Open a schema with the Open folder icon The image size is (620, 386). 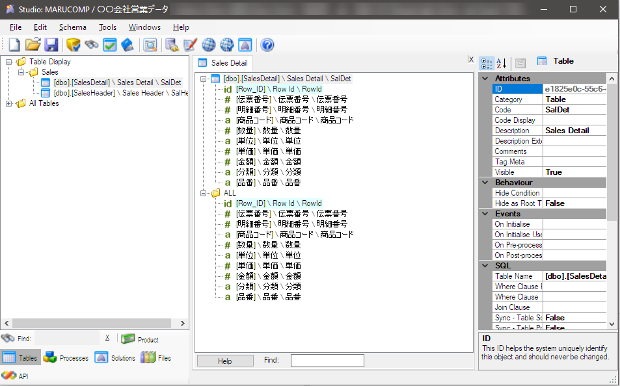pos(34,45)
